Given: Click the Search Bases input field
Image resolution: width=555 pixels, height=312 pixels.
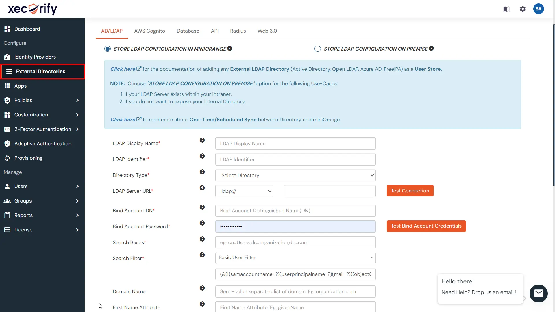Looking at the screenshot, I should tap(295, 242).
